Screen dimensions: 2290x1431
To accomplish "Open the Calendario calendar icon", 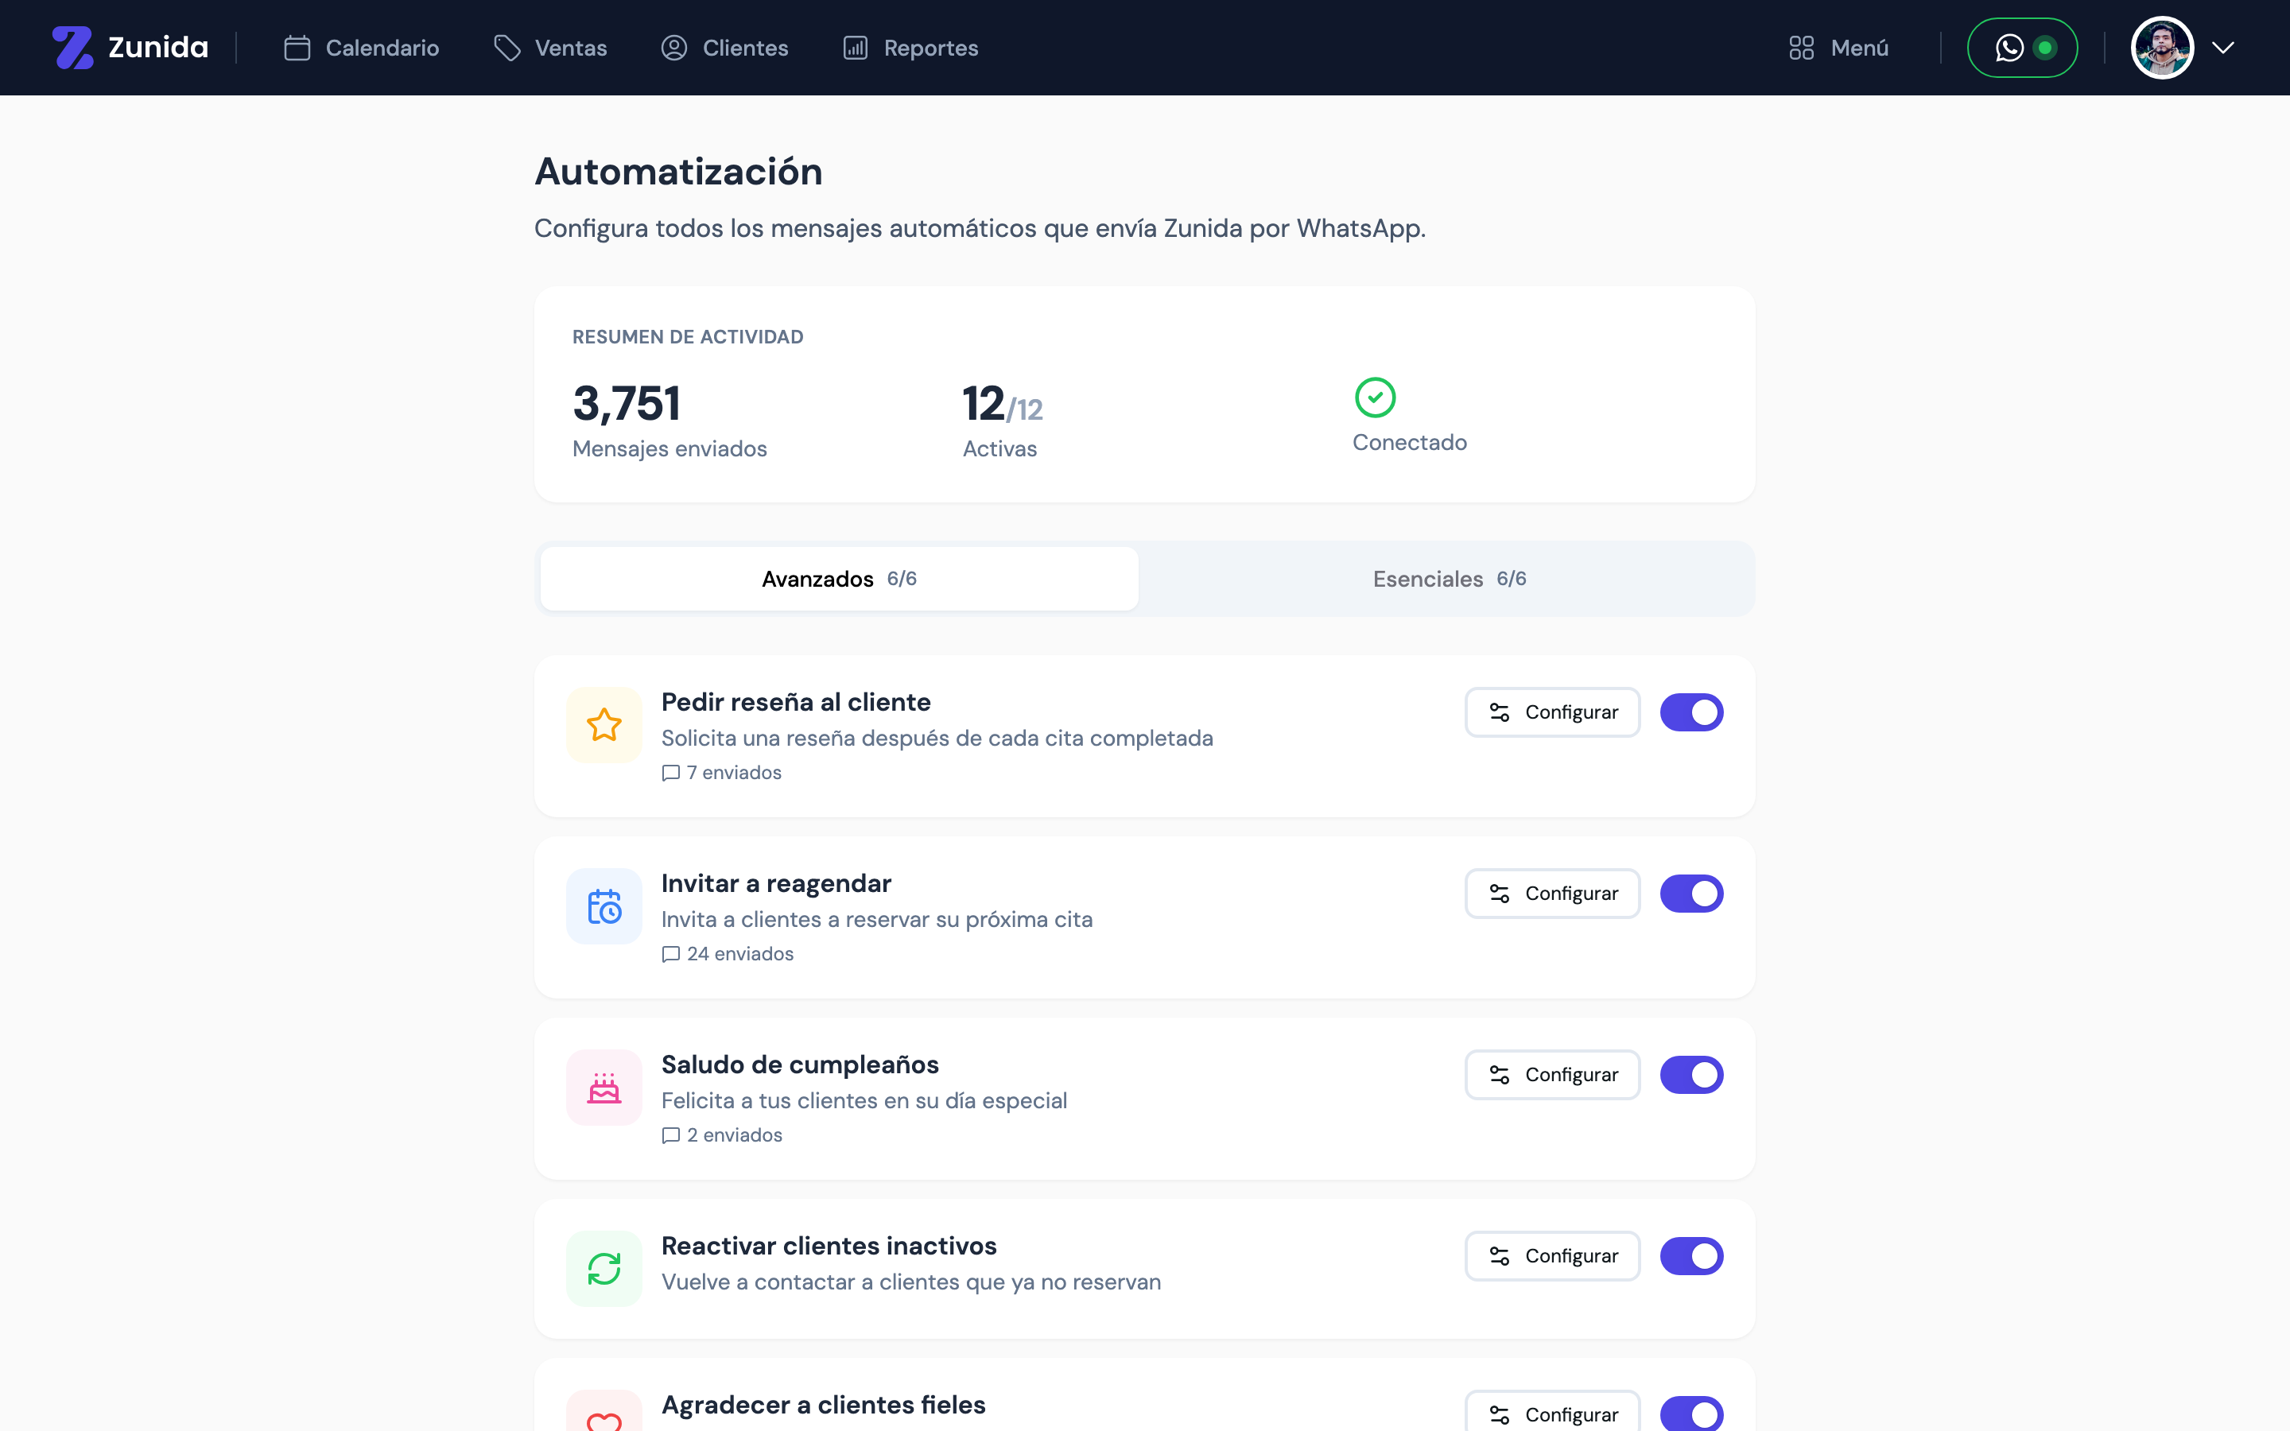I will [x=297, y=48].
